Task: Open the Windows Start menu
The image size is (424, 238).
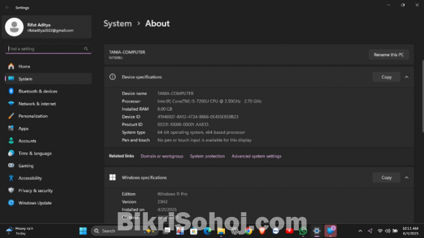Action: pyautogui.click(x=83, y=231)
